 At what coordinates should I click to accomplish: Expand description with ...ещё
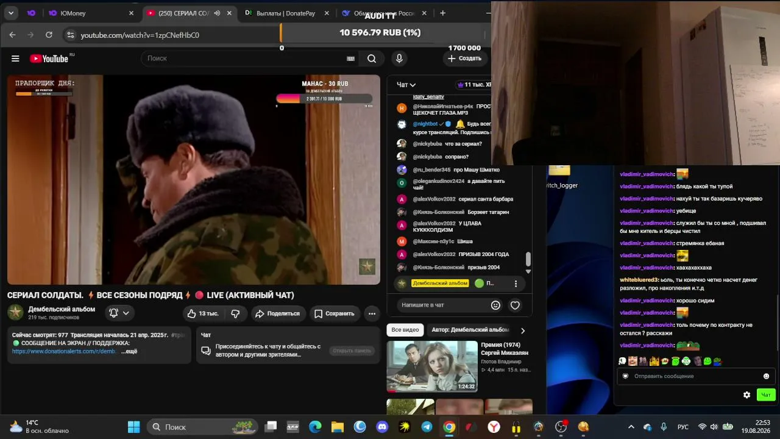pyautogui.click(x=129, y=351)
